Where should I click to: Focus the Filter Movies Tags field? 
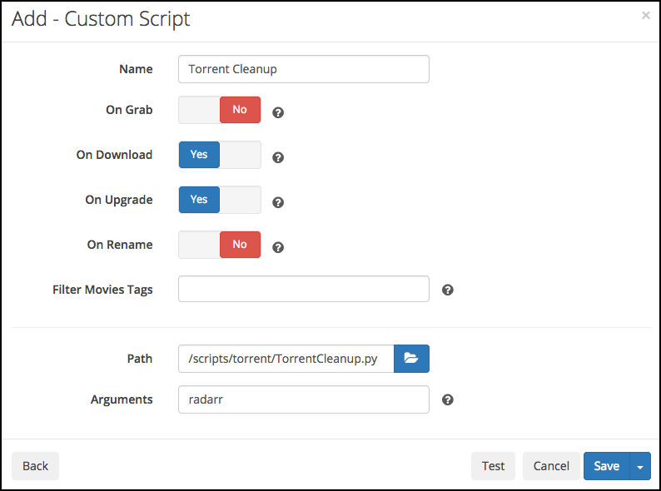(304, 289)
